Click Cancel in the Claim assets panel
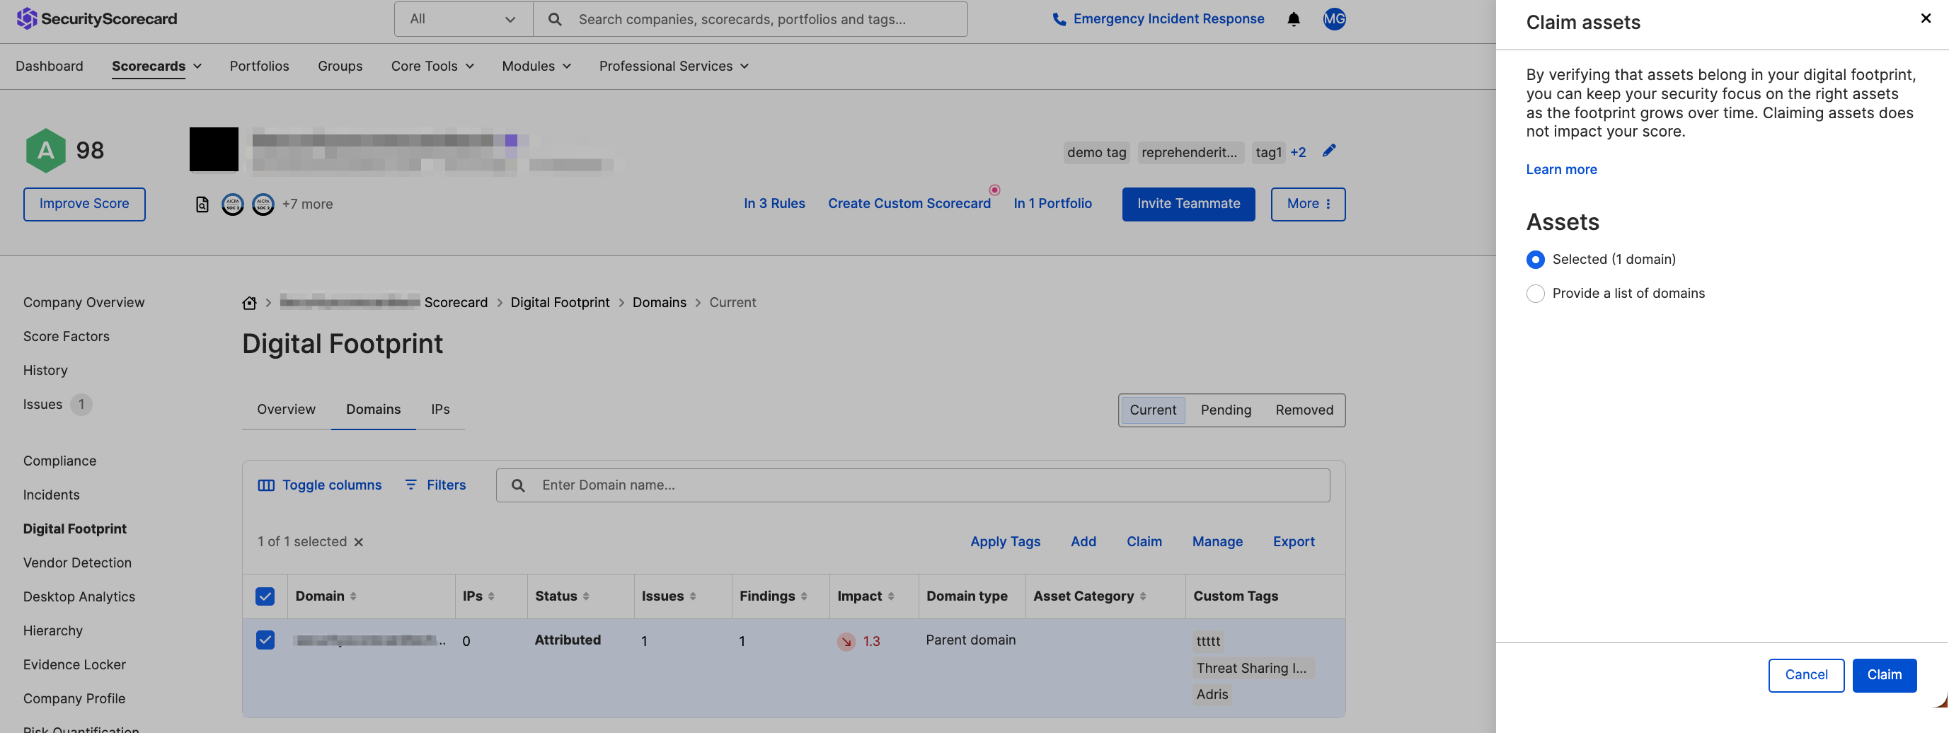1949x733 pixels. (x=1806, y=676)
